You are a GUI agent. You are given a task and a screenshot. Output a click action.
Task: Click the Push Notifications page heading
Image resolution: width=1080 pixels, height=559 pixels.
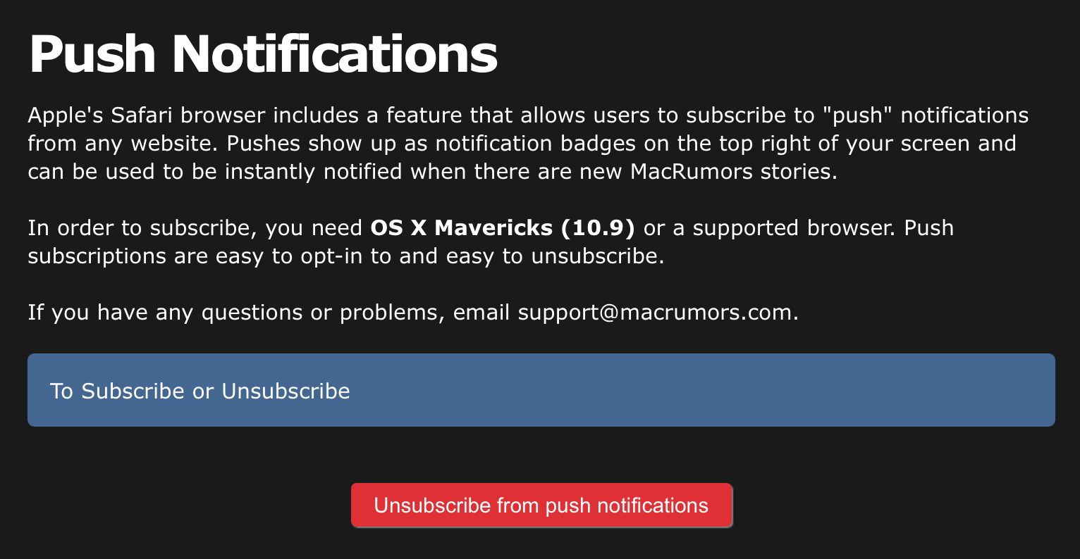(263, 54)
